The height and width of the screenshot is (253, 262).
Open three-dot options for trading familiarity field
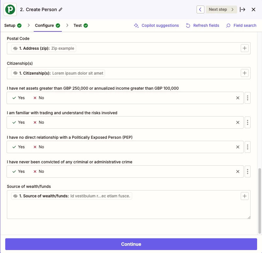[x=248, y=122]
